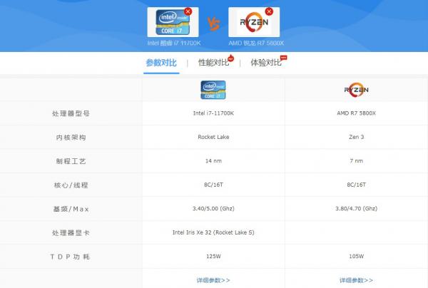Switch to the 性能对比 tab
The image size is (428, 288).
click(213, 63)
